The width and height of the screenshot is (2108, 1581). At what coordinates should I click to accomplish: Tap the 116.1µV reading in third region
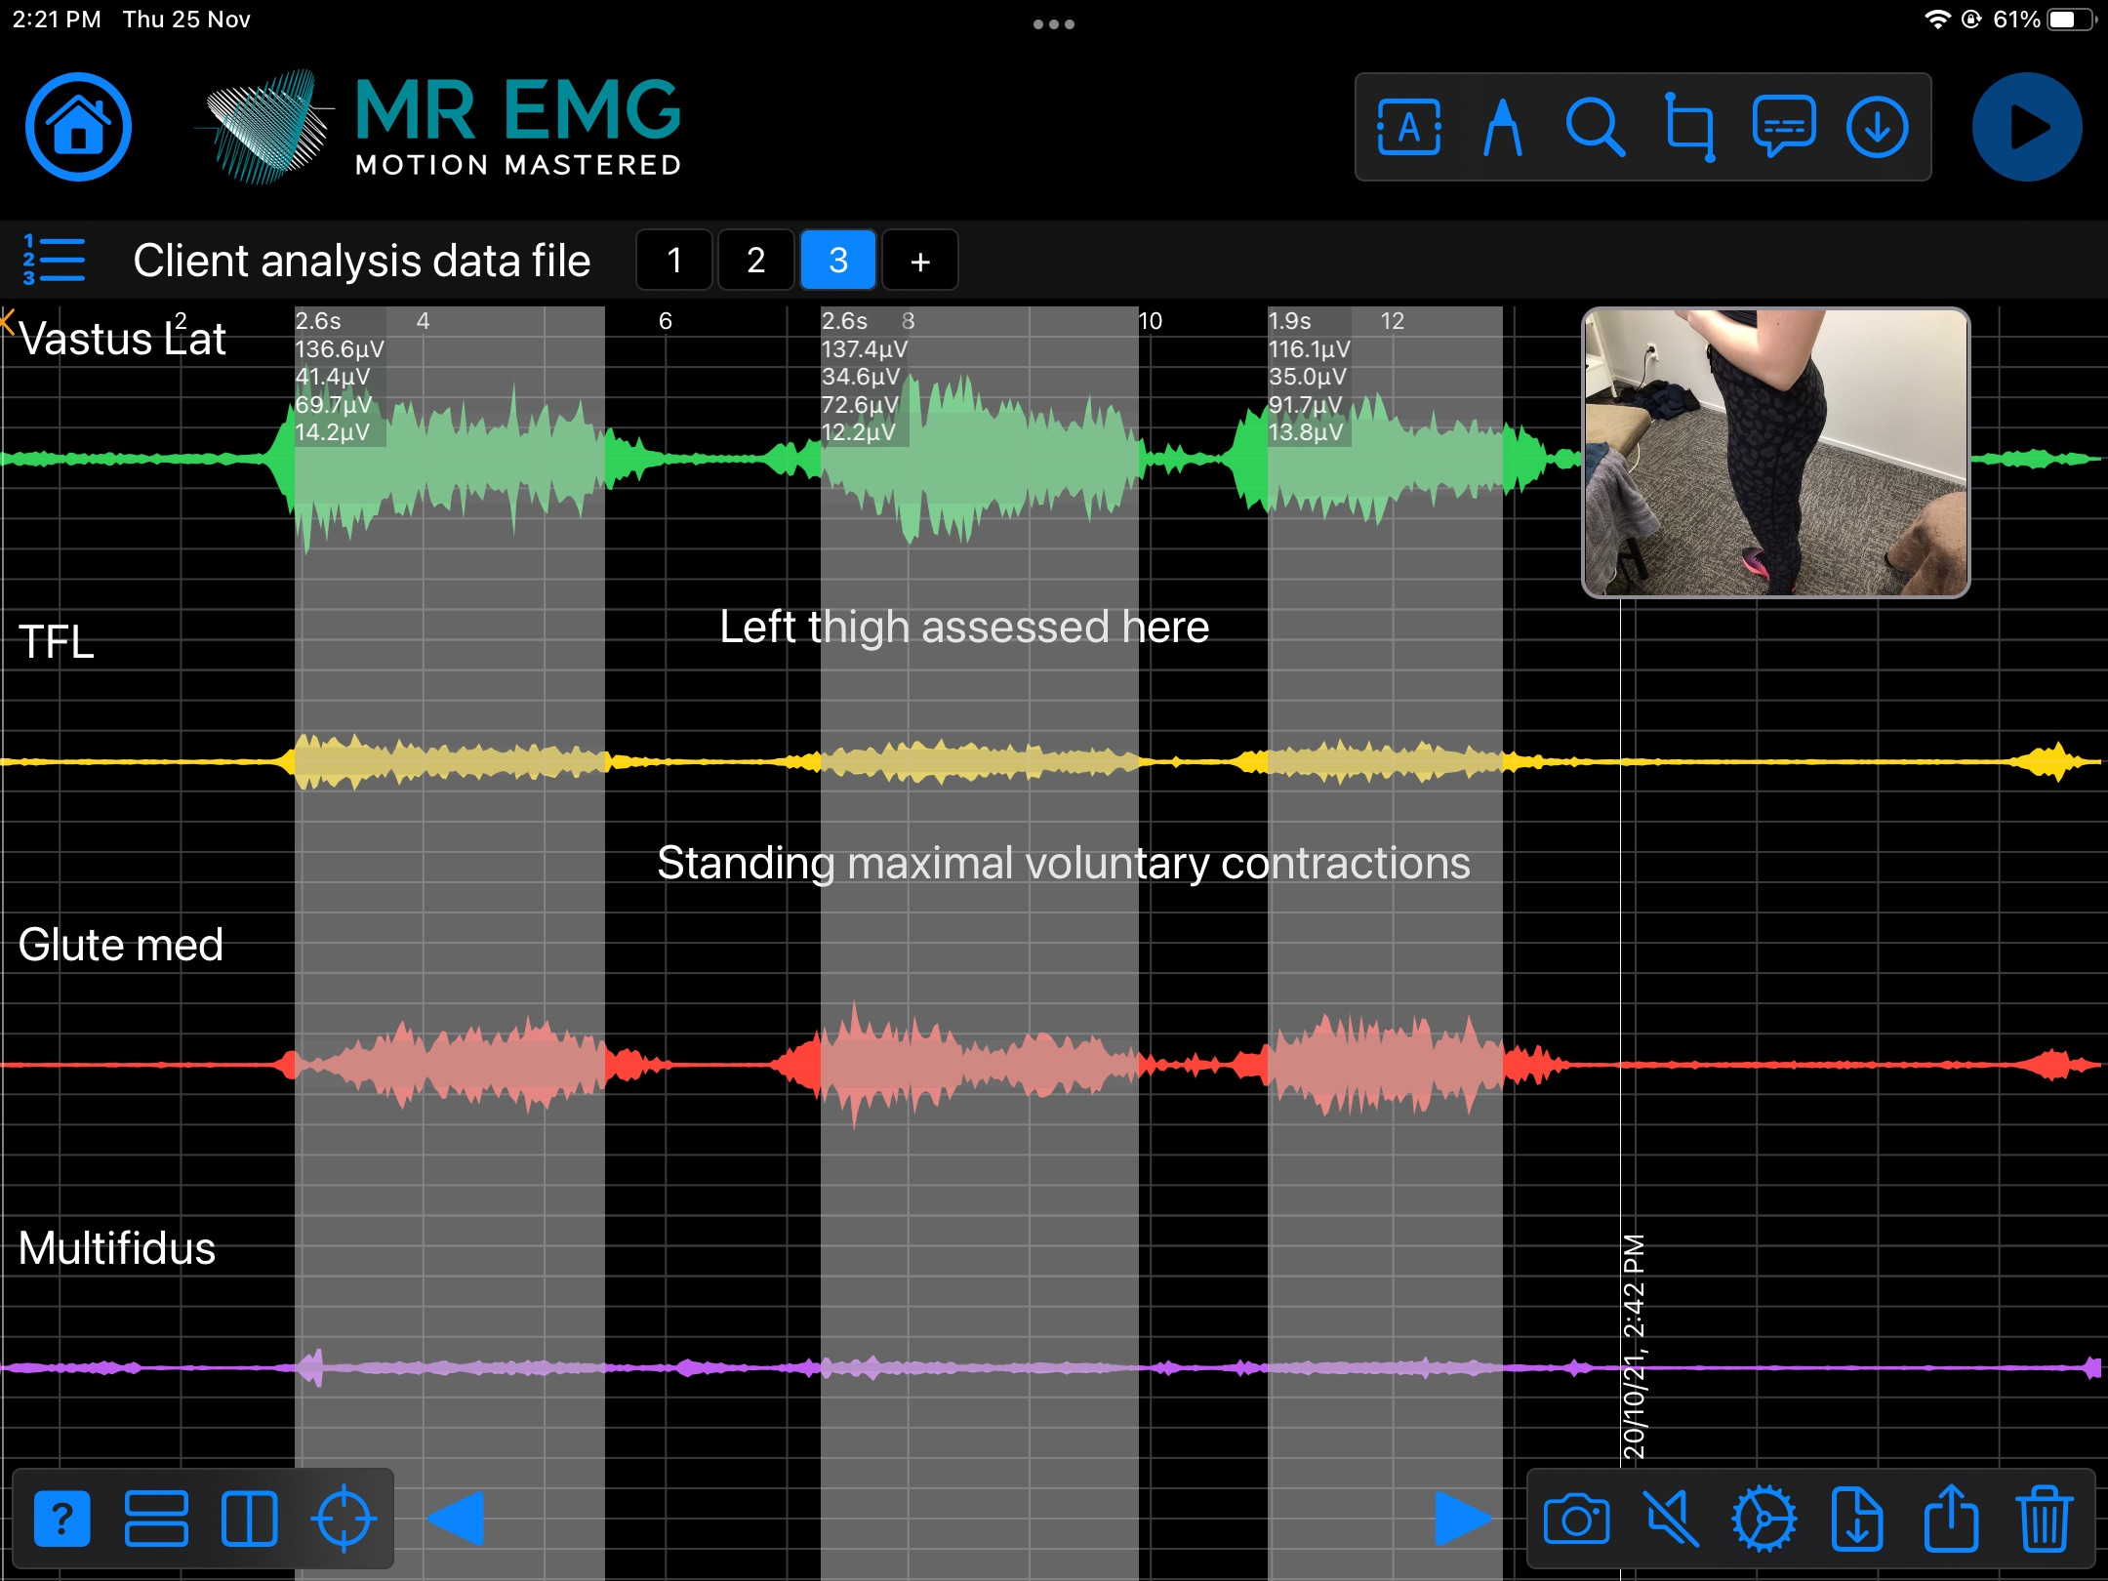1309,348
